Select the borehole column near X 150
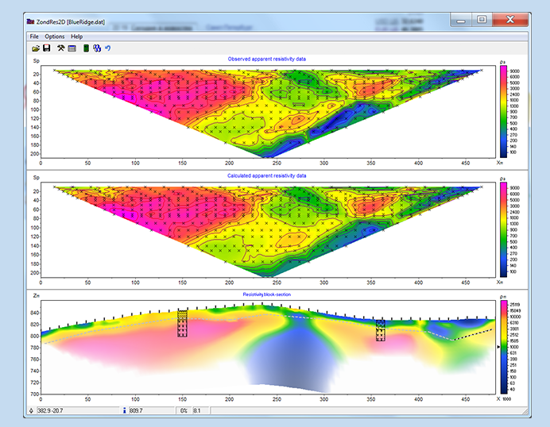 pos(182,323)
